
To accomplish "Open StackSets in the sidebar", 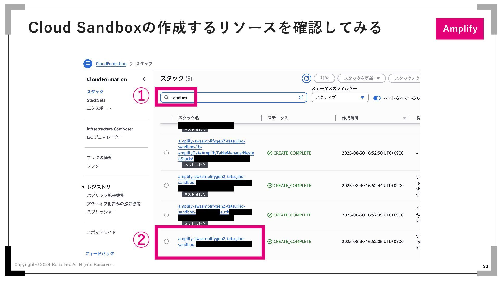I will 96,100.
